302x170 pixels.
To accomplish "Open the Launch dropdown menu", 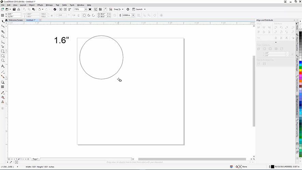I will pos(145,9).
